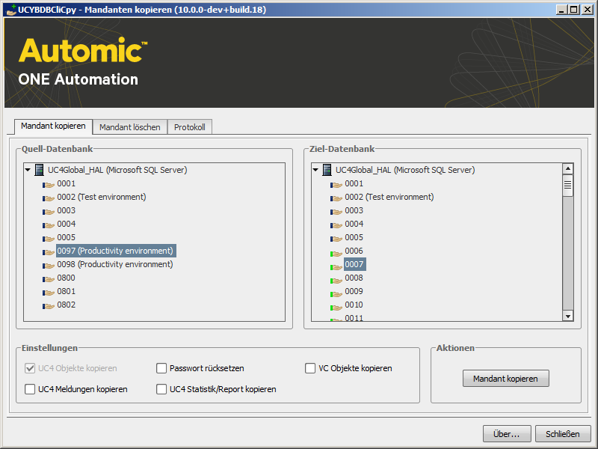Viewport: 598px width, 449px height.
Task: Click client icon beside 0003 in Quell-Datenbank
Action: (49, 212)
